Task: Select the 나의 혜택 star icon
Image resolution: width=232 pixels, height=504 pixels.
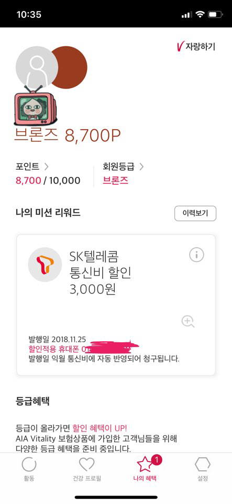Action: tap(145, 465)
